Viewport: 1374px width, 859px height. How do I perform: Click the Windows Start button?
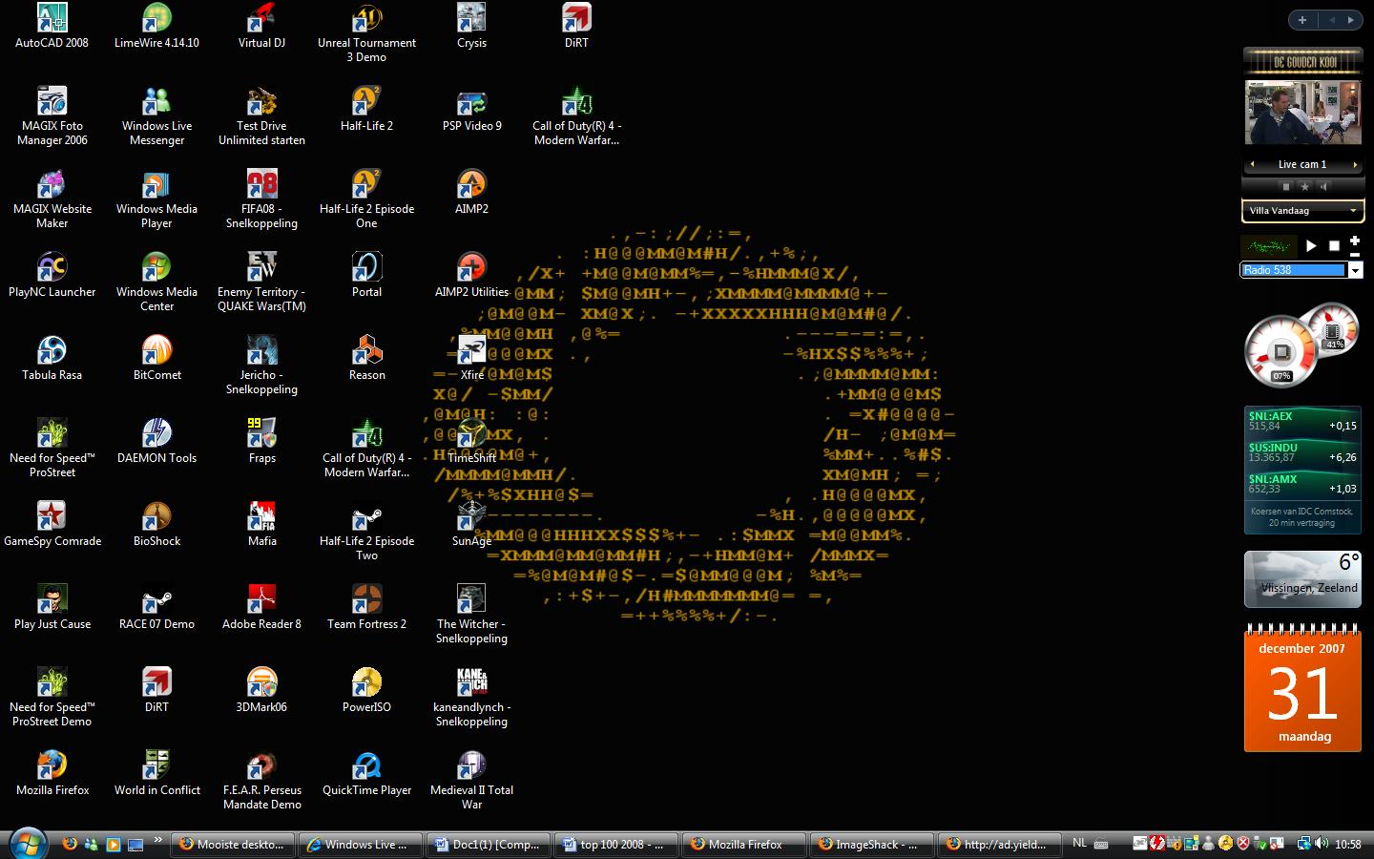tap(27, 844)
